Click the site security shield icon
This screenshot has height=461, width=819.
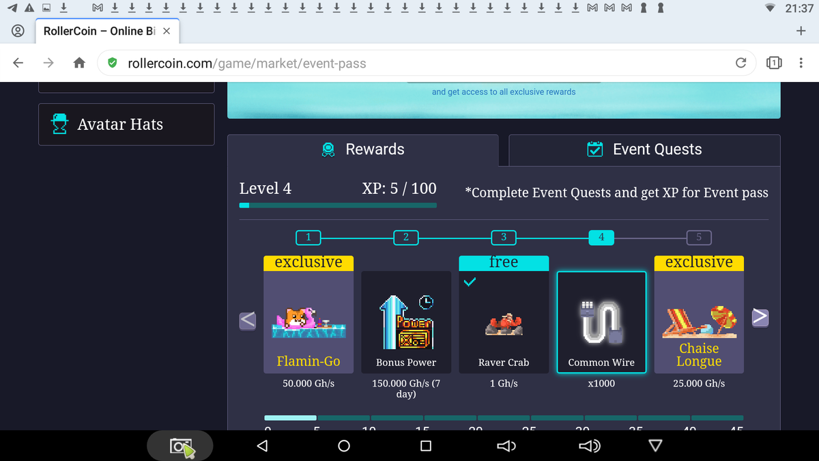point(113,64)
